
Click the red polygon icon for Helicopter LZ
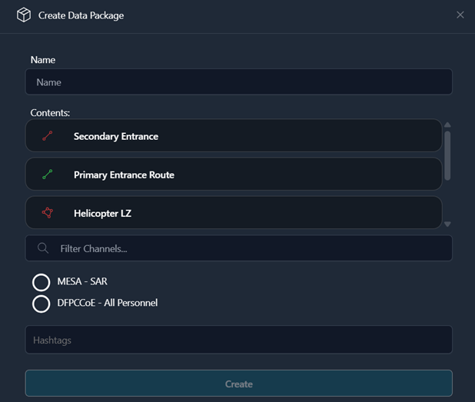pyautogui.click(x=47, y=213)
